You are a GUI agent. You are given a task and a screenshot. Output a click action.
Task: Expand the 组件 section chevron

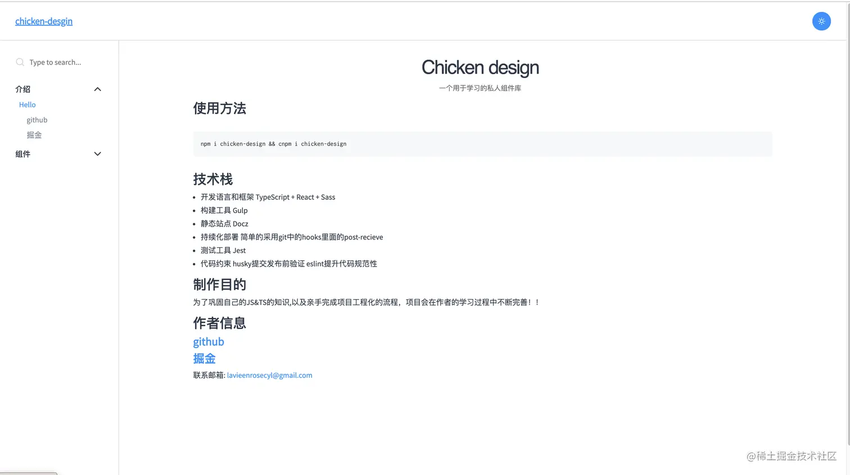click(x=97, y=154)
